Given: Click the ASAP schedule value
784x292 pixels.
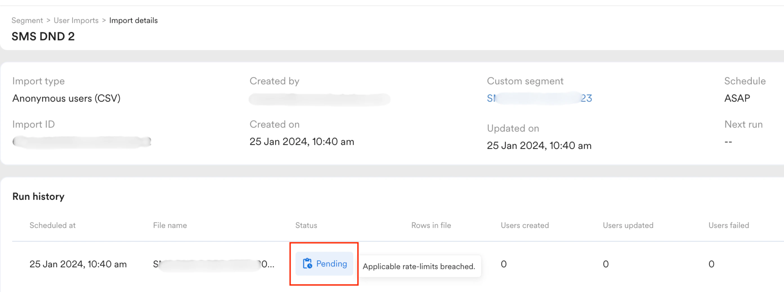Looking at the screenshot, I should 736,98.
